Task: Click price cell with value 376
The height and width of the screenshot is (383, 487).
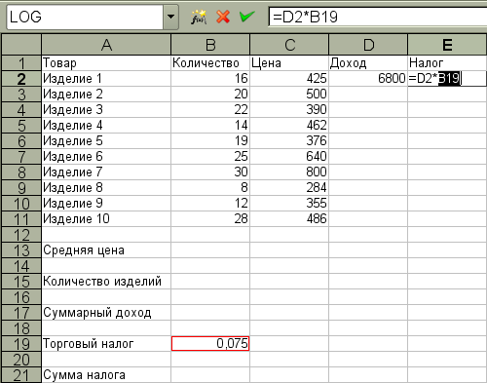Action: pos(289,141)
